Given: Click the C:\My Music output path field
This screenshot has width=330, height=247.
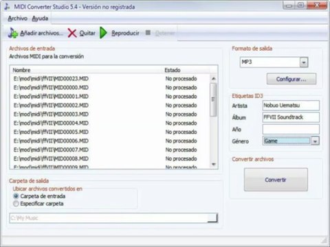Looking at the screenshot, I should point(108,218).
